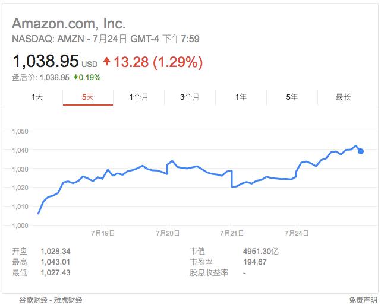This screenshot has height=308, width=381.
Task: Switch chart to the 1年 tab
Action: [241, 97]
